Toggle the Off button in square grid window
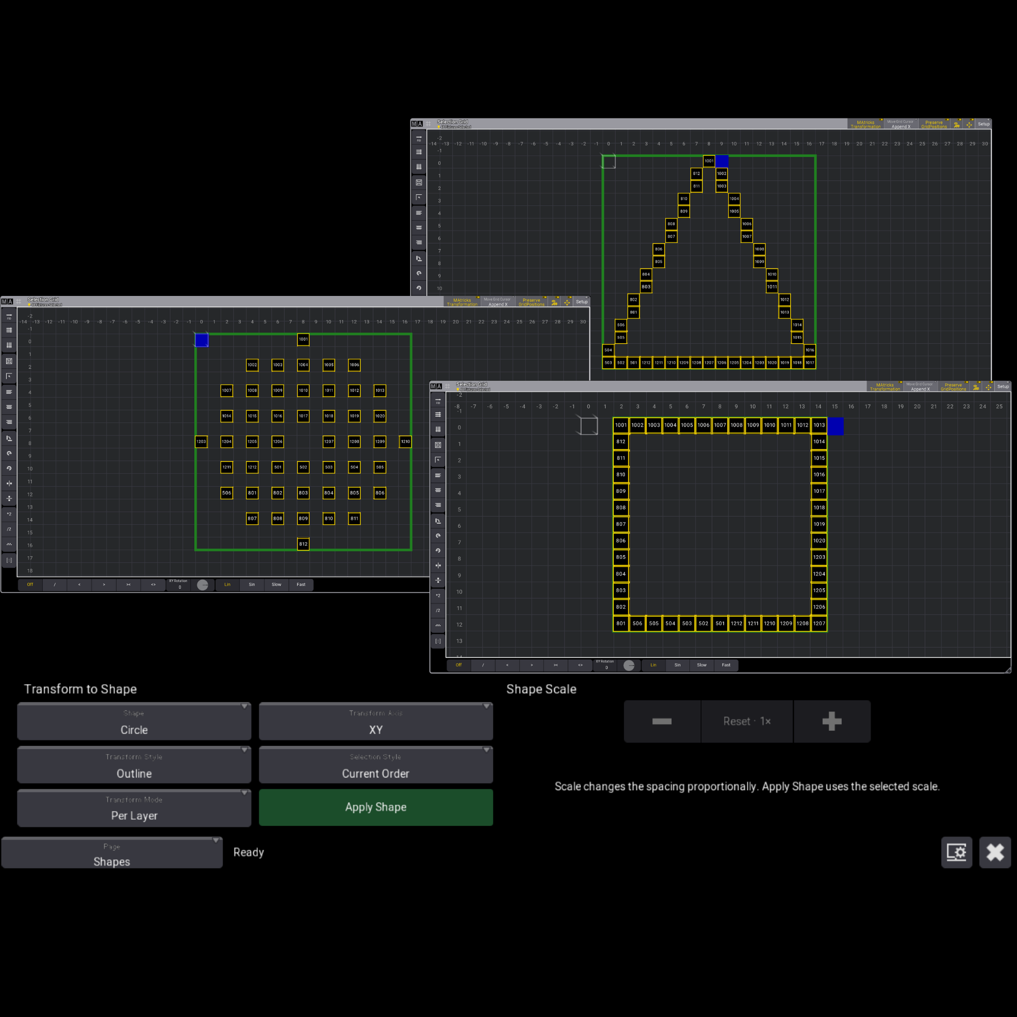Screen dimensions: 1017x1017 coord(459,665)
